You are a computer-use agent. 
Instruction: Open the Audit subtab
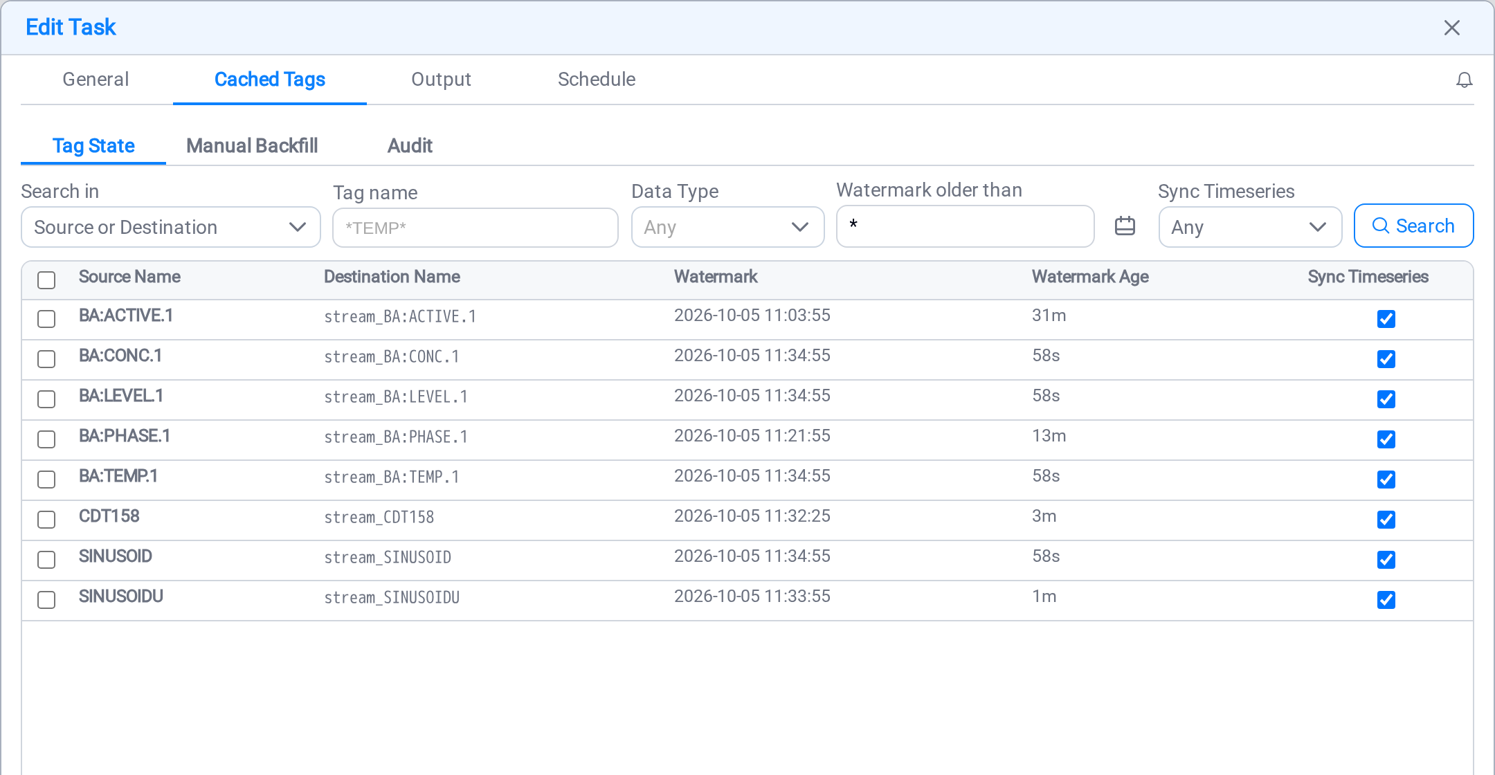(410, 146)
